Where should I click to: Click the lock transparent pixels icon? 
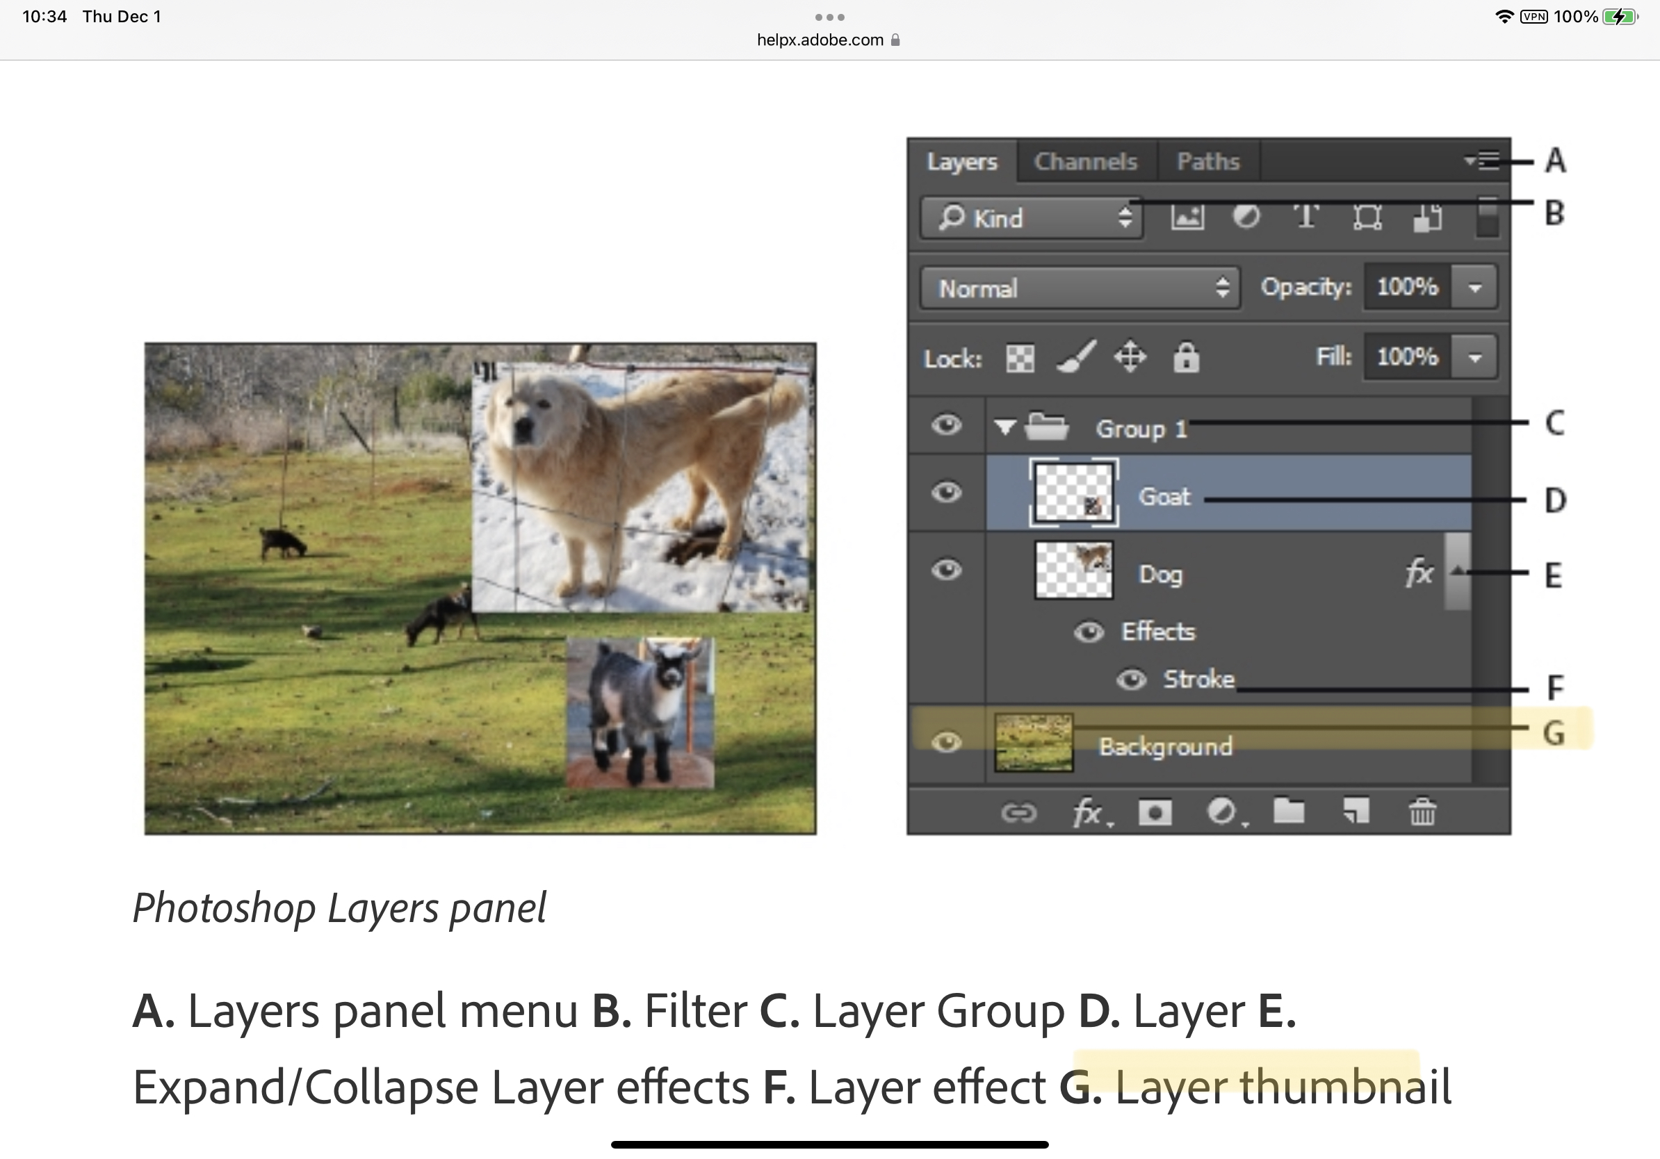1019,358
